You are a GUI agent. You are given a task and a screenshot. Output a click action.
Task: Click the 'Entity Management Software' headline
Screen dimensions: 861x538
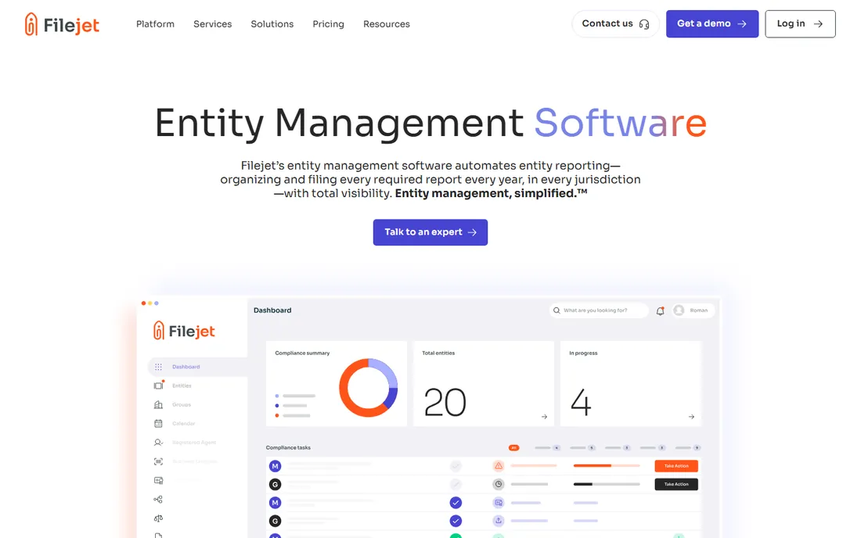point(430,124)
